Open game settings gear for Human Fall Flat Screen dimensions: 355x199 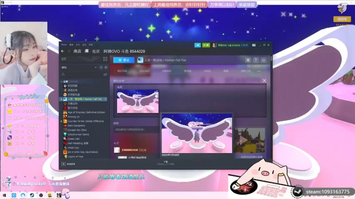tap(248, 60)
